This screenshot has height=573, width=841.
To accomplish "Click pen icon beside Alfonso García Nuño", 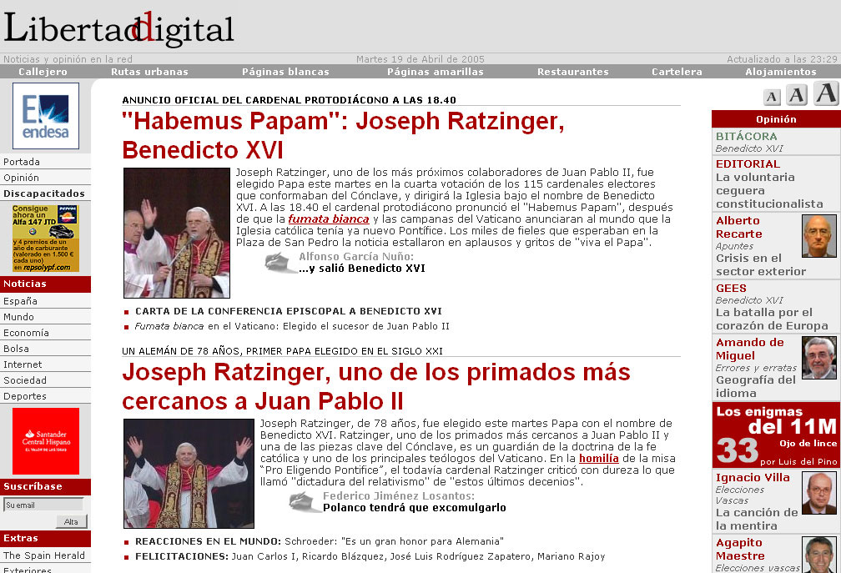I will tap(280, 262).
